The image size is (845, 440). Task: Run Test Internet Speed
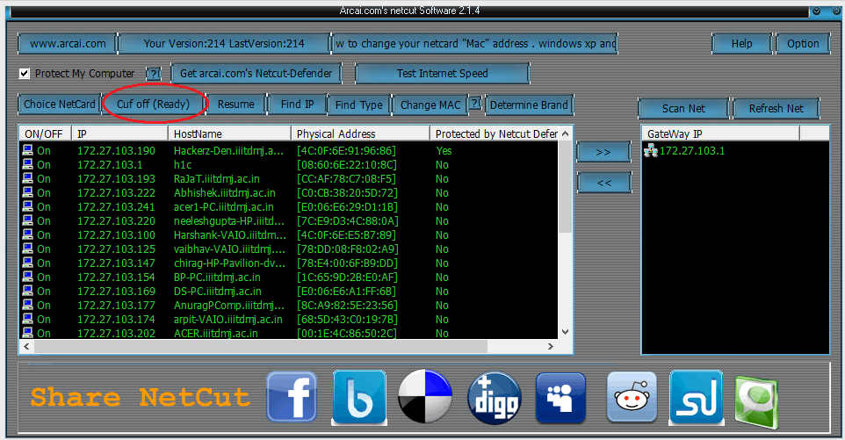pos(443,73)
